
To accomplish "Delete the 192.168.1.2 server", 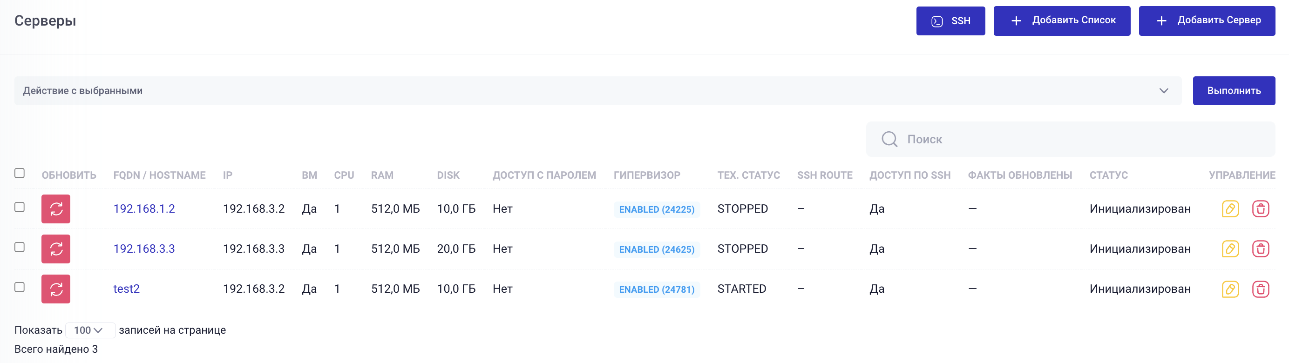I will 1260,208.
